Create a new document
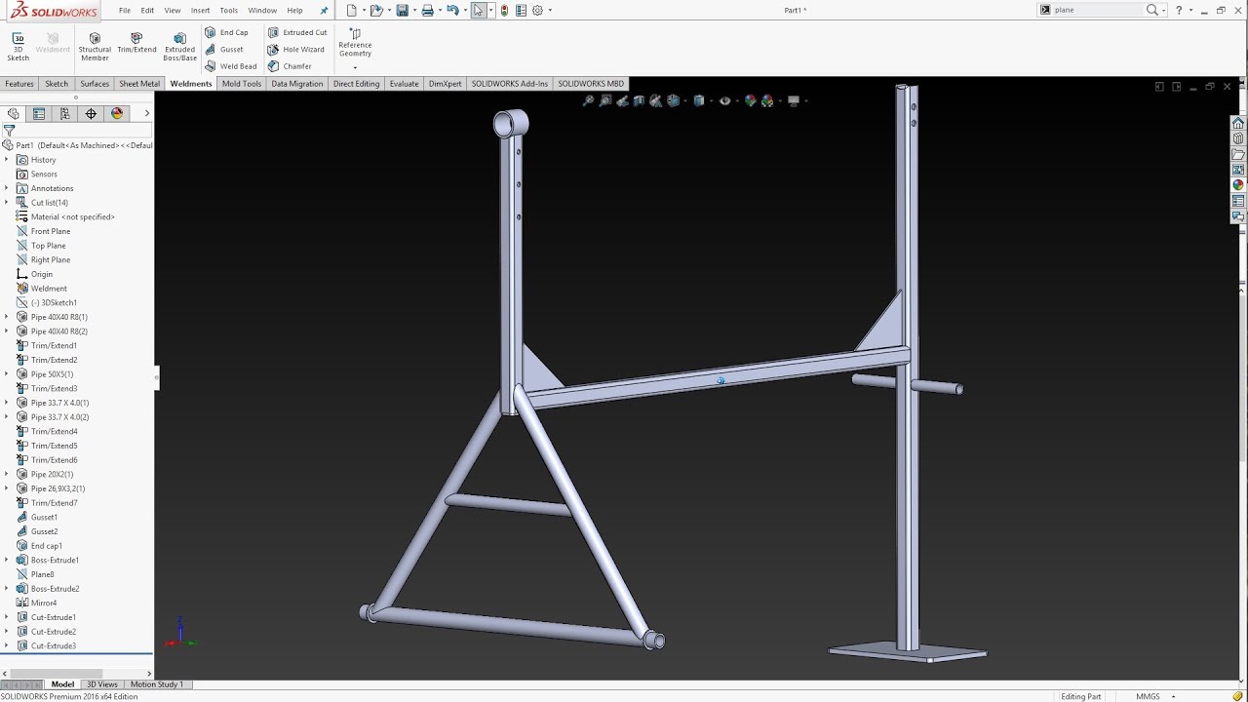The image size is (1248, 702). click(351, 10)
